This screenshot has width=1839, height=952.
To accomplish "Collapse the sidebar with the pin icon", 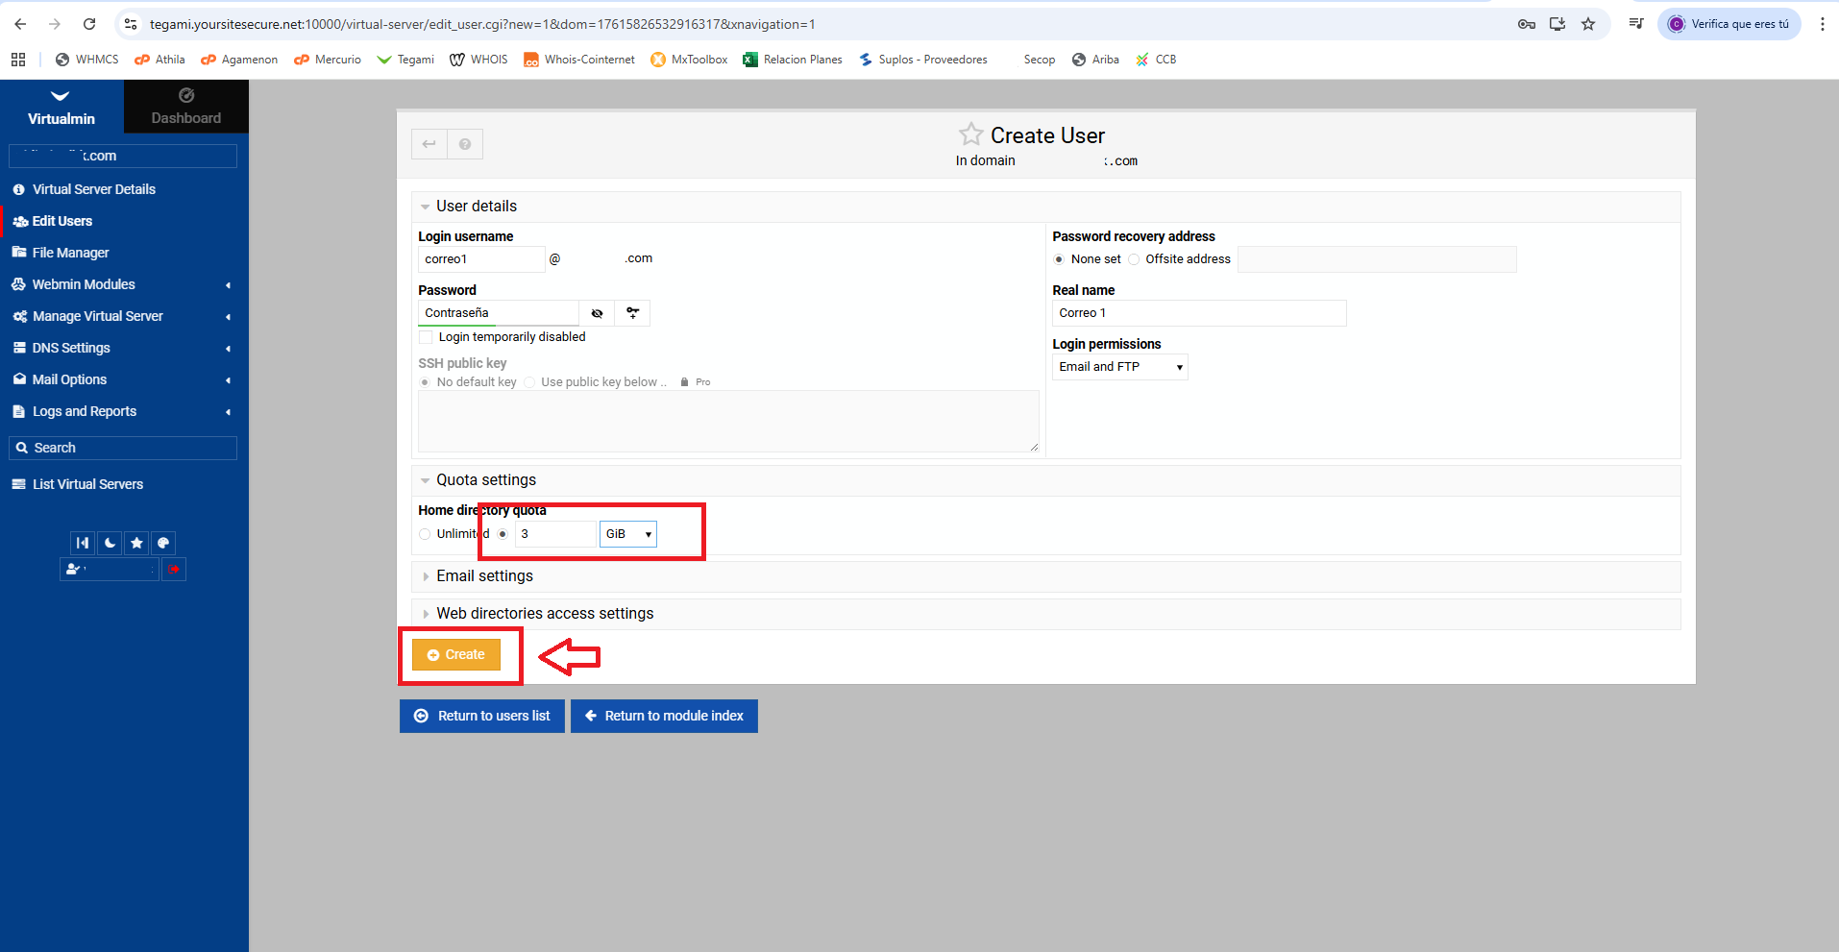I will click(x=84, y=543).
